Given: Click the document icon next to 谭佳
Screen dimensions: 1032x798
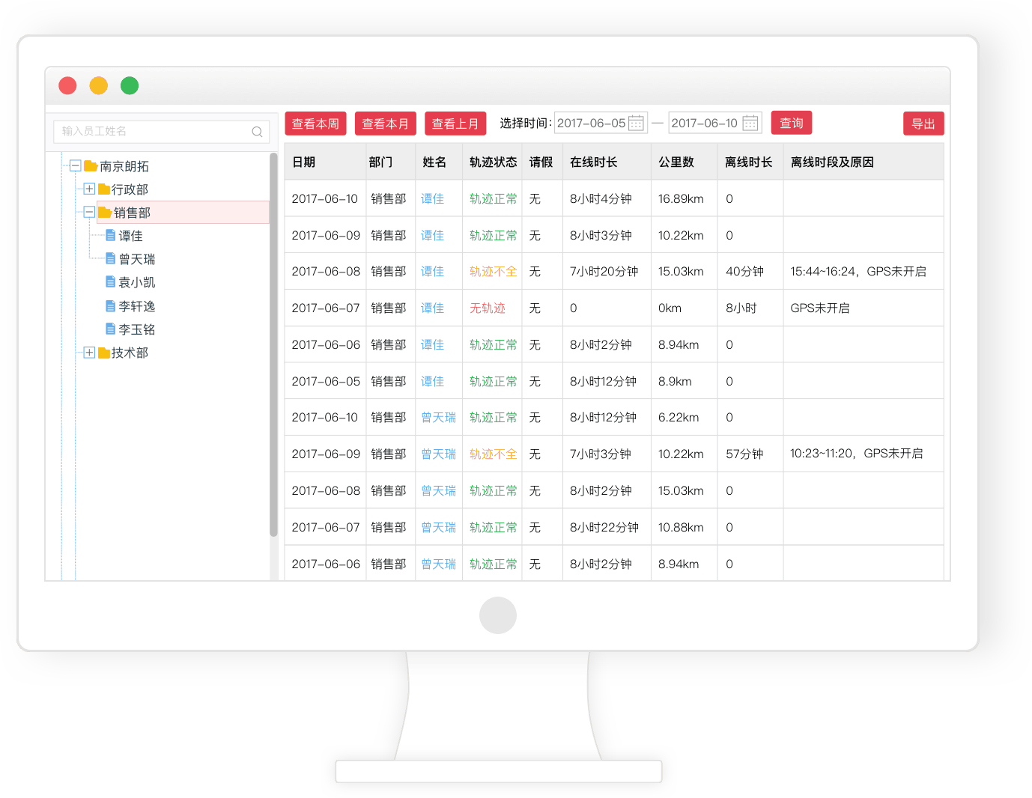Looking at the screenshot, I should 110,236.
